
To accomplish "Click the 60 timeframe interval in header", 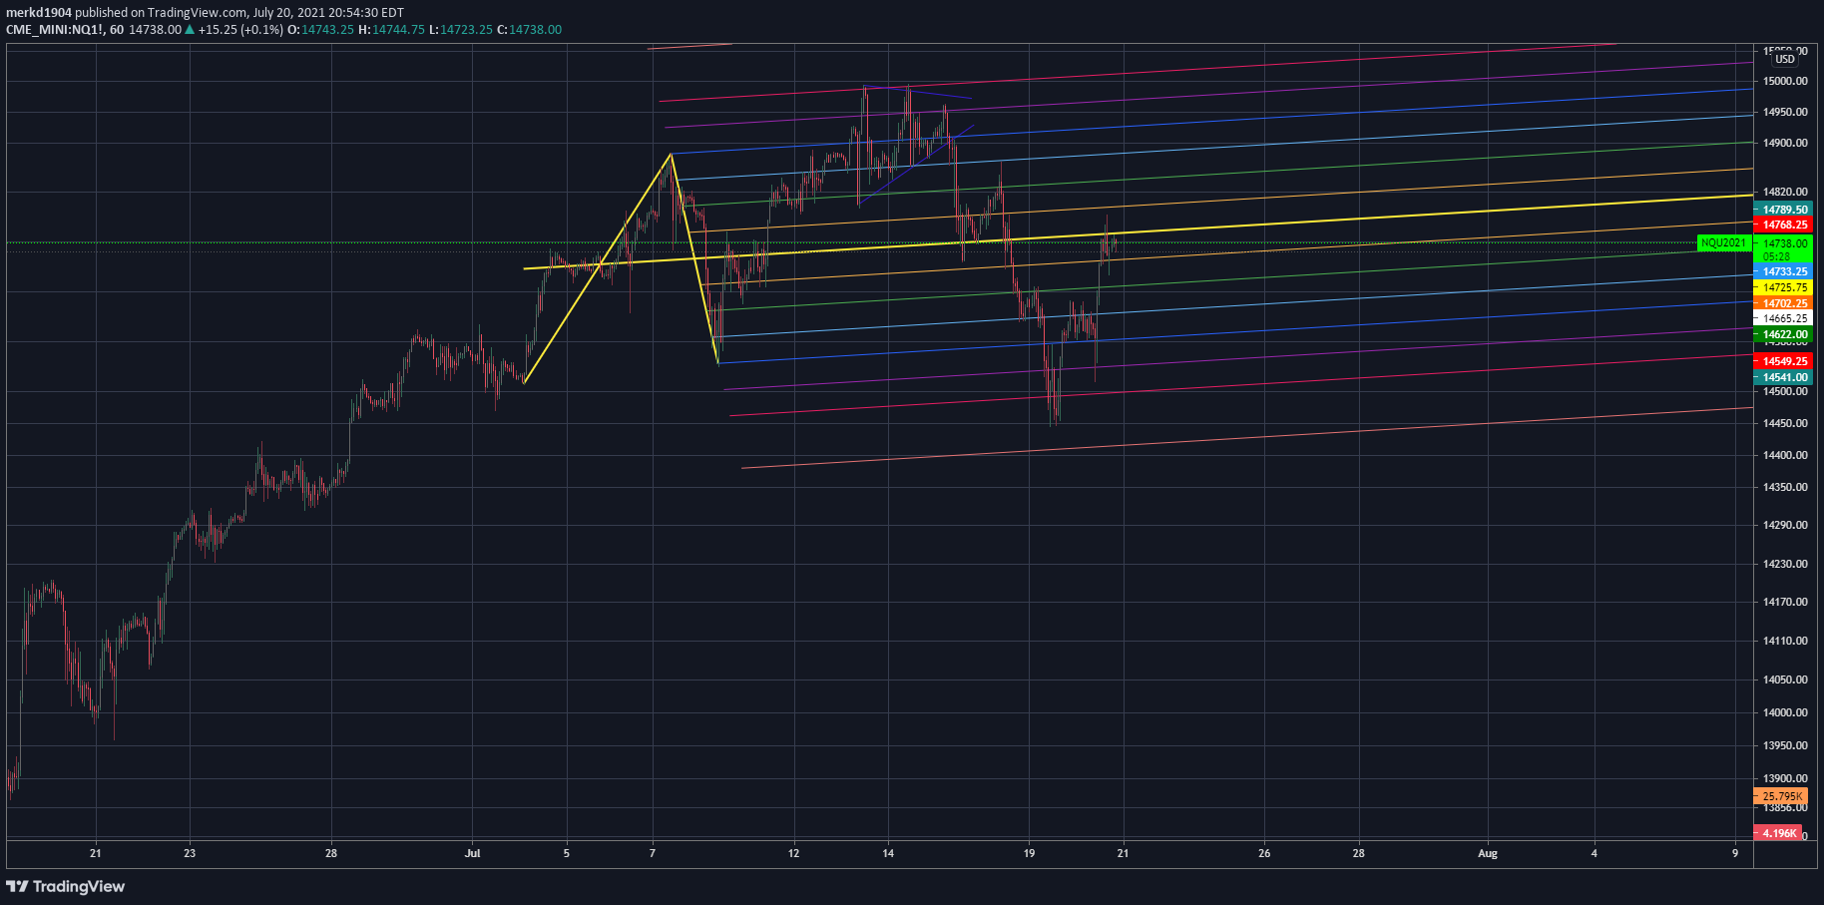I will [x=117, y=30].
